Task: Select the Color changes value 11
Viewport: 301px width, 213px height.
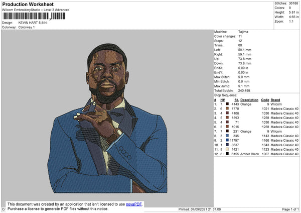Action: point(240,36)
